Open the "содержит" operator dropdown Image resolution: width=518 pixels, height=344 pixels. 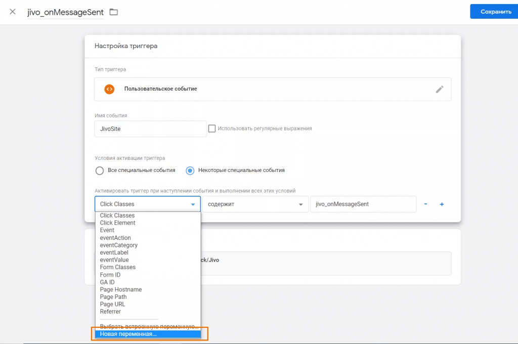tap(255, 204)
